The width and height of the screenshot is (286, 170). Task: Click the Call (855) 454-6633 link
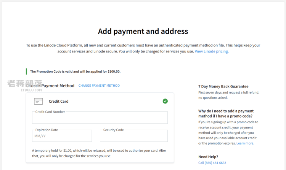pos(212,163)
